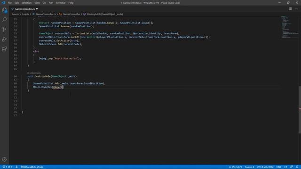This screenshot has height=169, width=301.
Task: Show errors and warnings count
Action: [8, 167]
